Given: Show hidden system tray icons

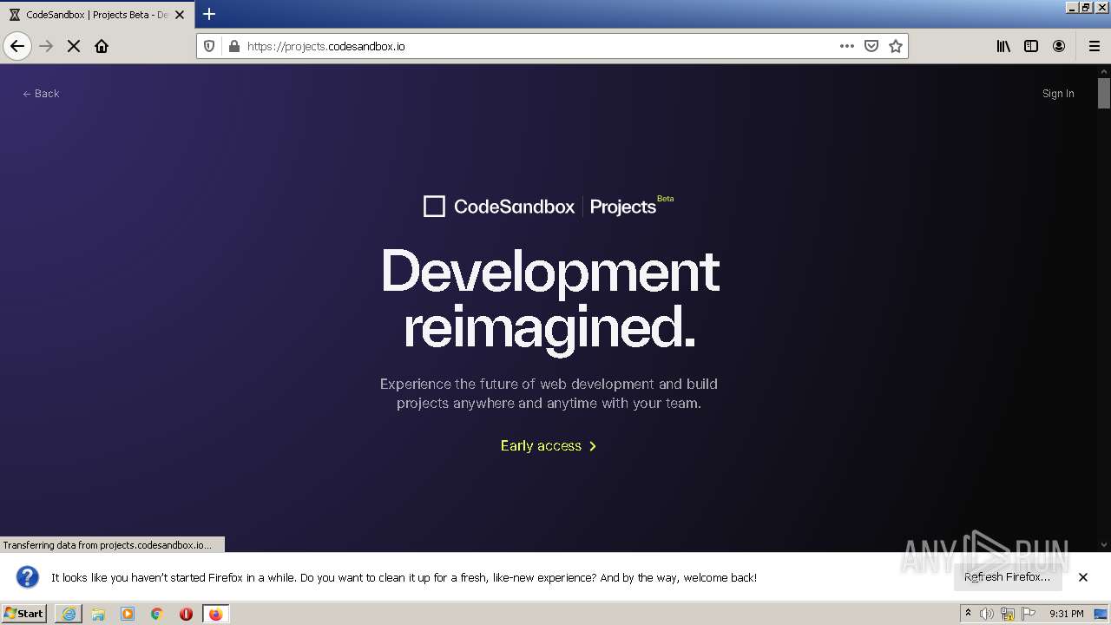Looking at the screenshot, I should pos(968,614).
